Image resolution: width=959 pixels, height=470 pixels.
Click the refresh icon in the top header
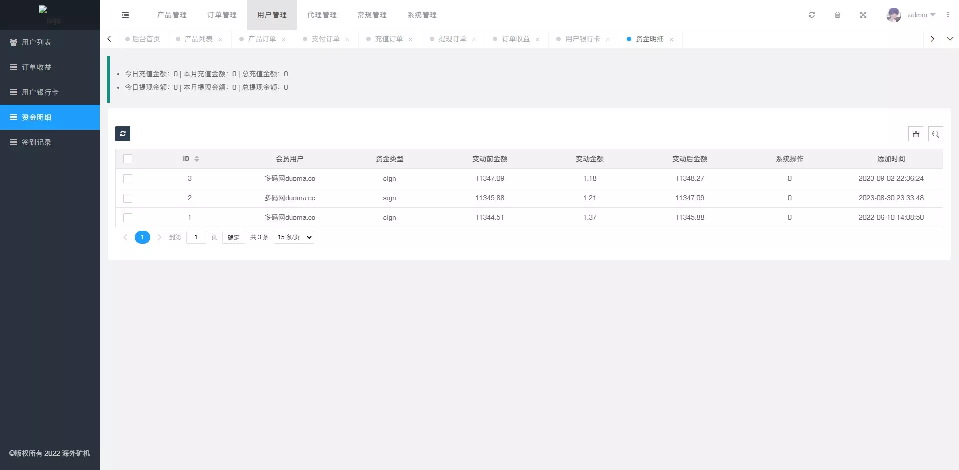coord(812,15)
